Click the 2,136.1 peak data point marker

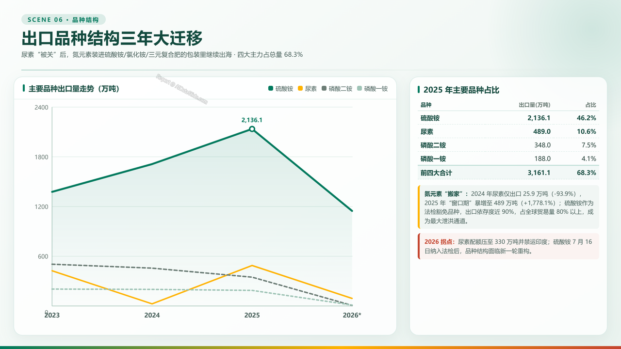pos(252,129)
